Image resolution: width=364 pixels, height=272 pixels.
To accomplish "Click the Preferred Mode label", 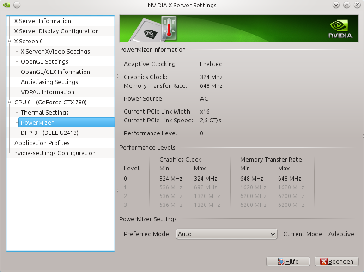I will coord(147,234).
